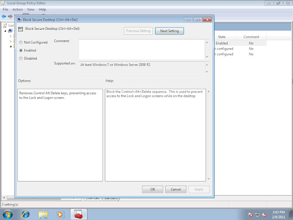This screenshot has height=220, width=293.
Task: Select the Disabled radio button
Action: point(21,58)
